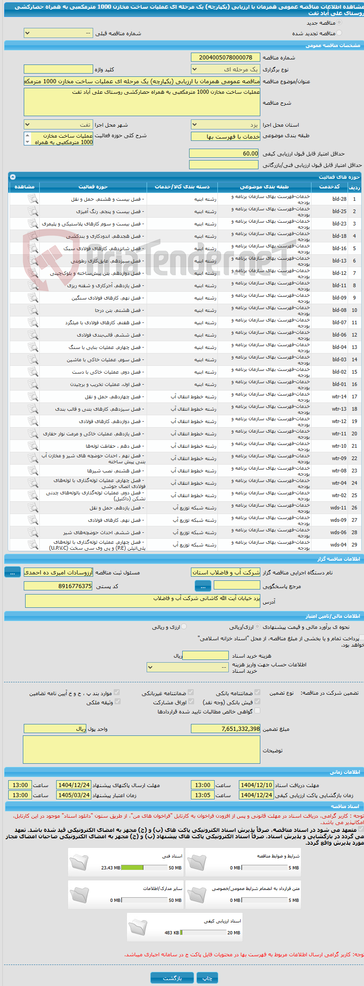This screenshot has height=986, width=364.
Task: Select the مناقصه جدید radio button
Action: coord(339,22)
